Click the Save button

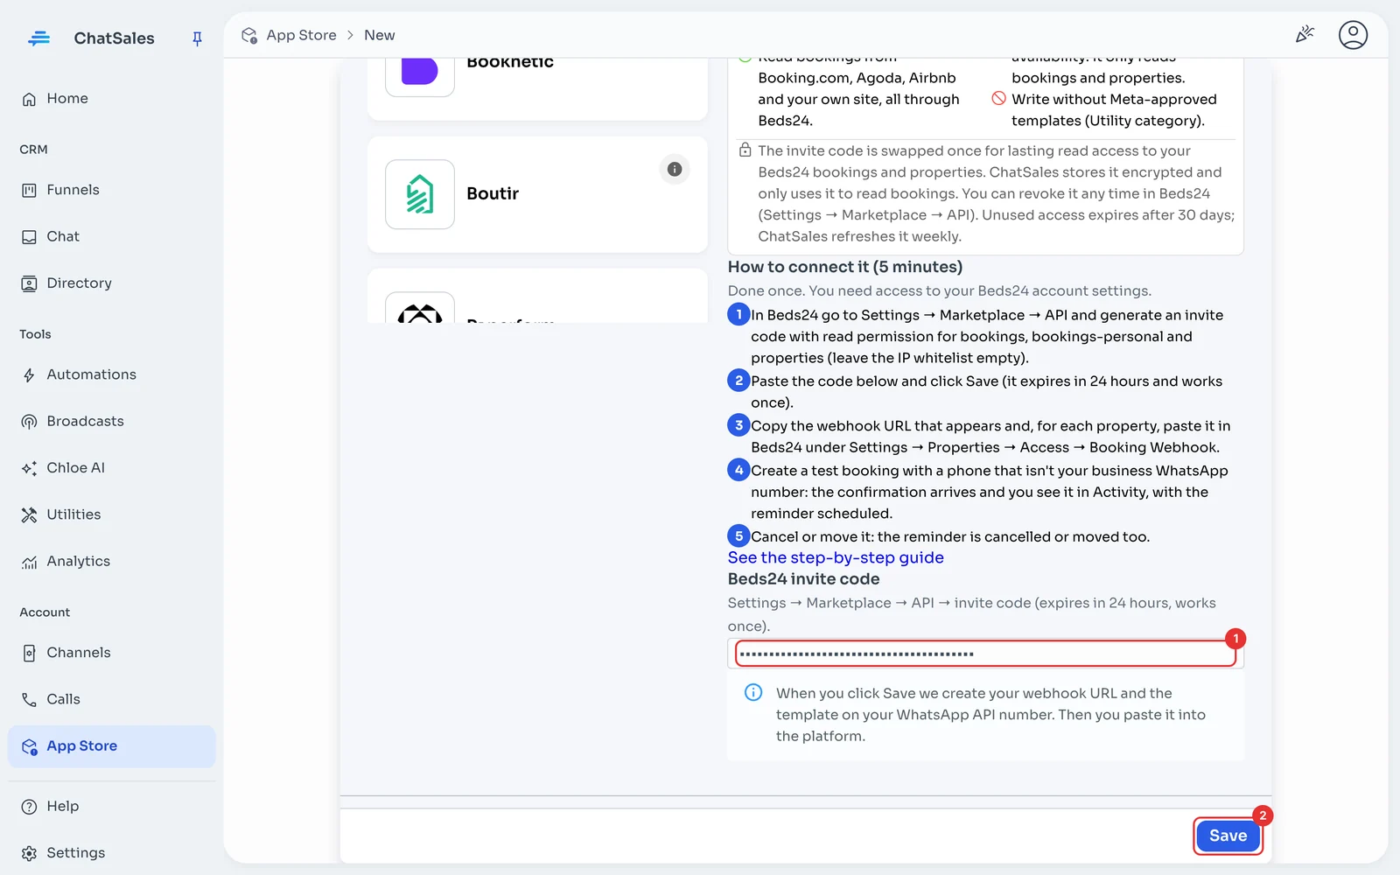[x=1228, y=836]
